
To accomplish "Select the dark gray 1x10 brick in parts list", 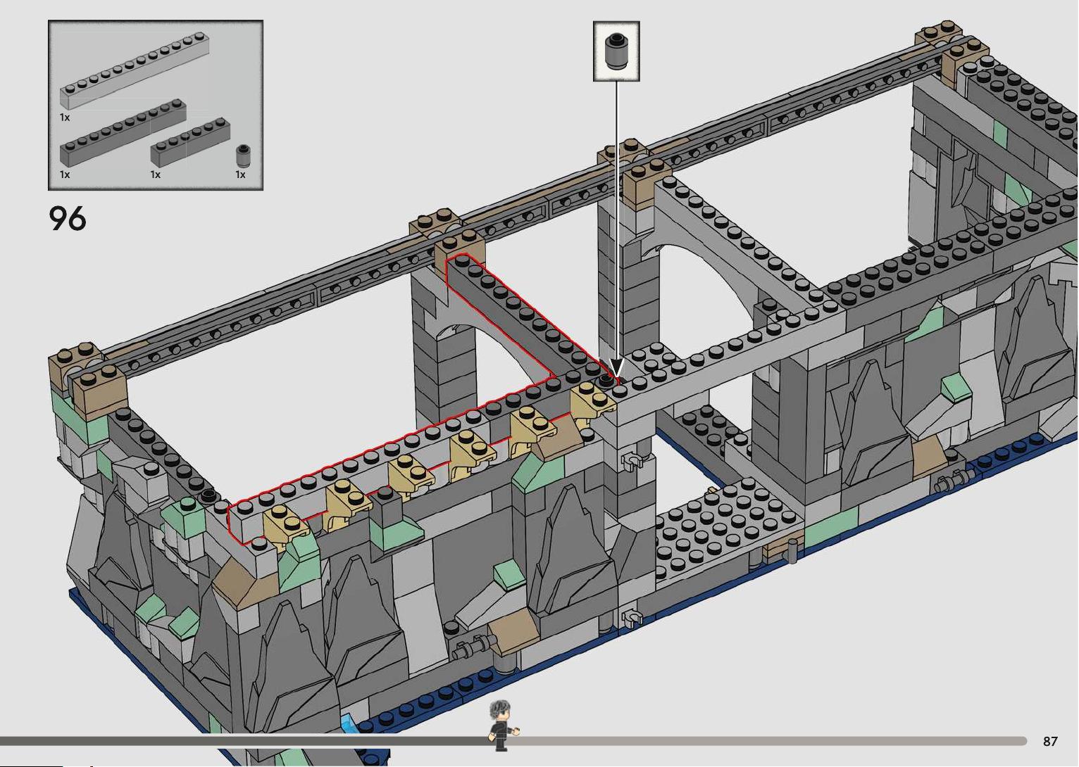I will pyautogui.click(x=123, y=134).
